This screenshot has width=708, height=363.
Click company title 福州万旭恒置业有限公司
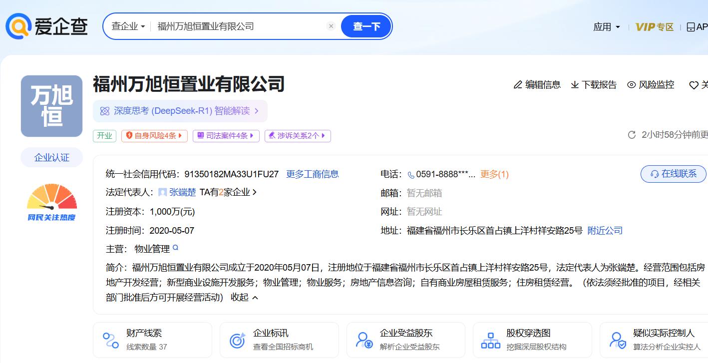(189, 84)
